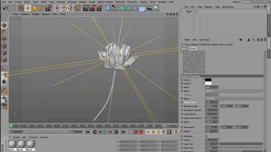Image resolution: width=271 pixels, height=152 pixels.
Task: Activate the Scale tool
Action: point(35,8)
